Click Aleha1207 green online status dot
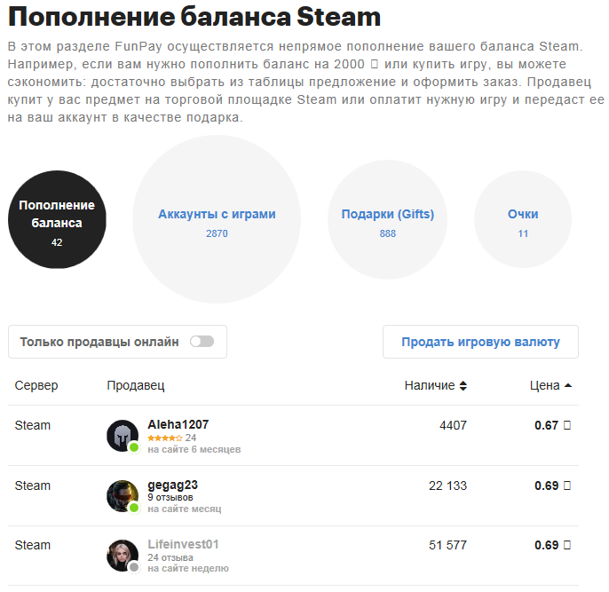 (x=134, y=447)
